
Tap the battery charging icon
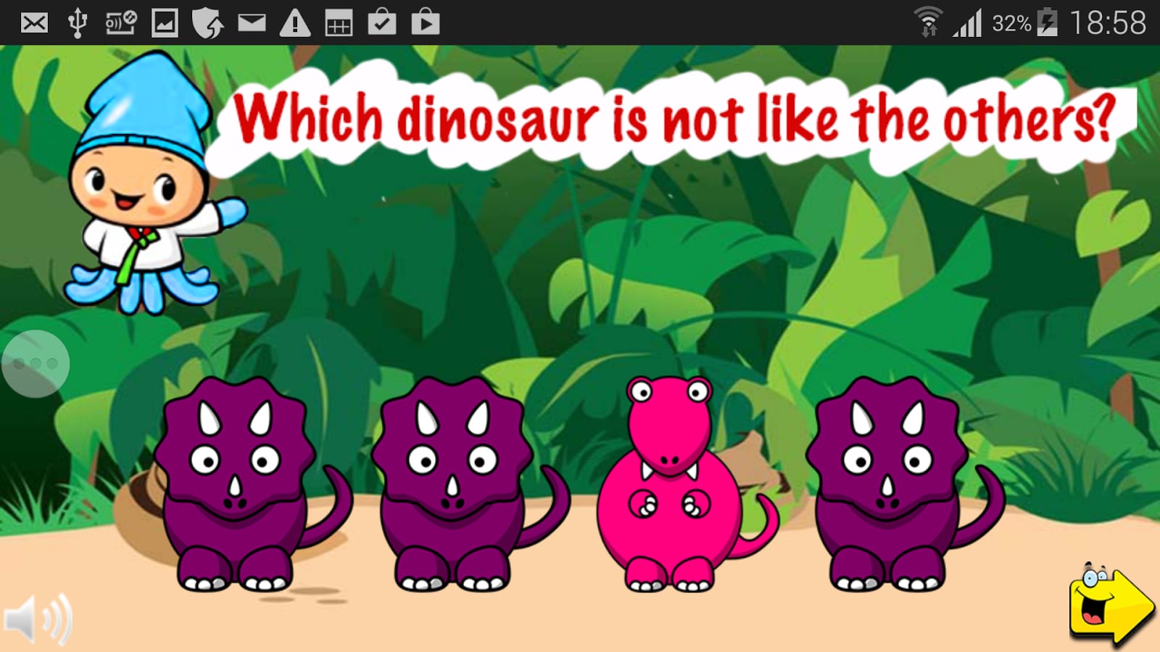click(1047, 22)
